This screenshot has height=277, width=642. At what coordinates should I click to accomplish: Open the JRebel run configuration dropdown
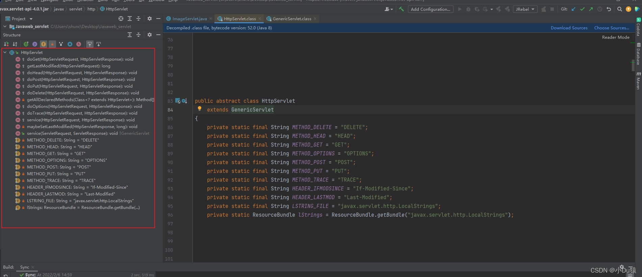[525, 9]
